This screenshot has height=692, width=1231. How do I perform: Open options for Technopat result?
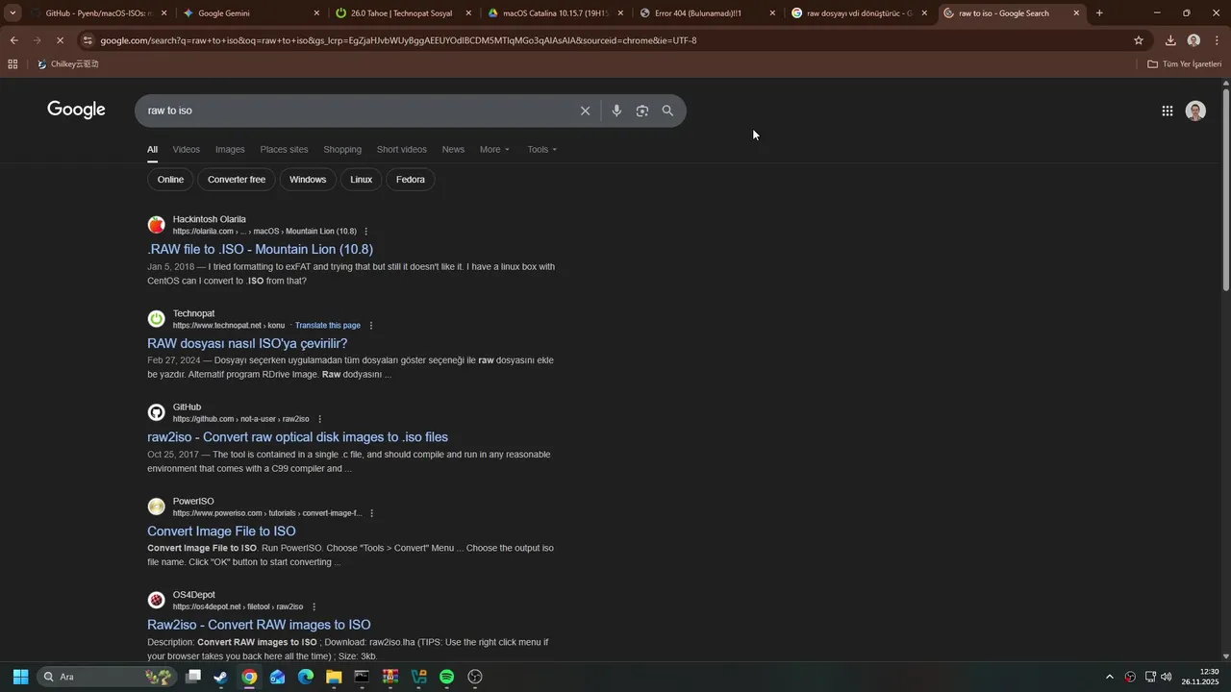tap(371, 326)
